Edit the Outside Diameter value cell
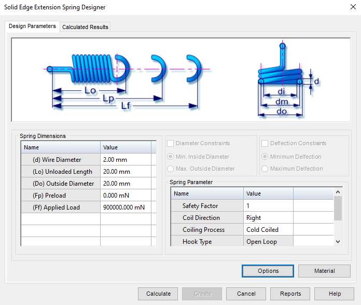 126,183
